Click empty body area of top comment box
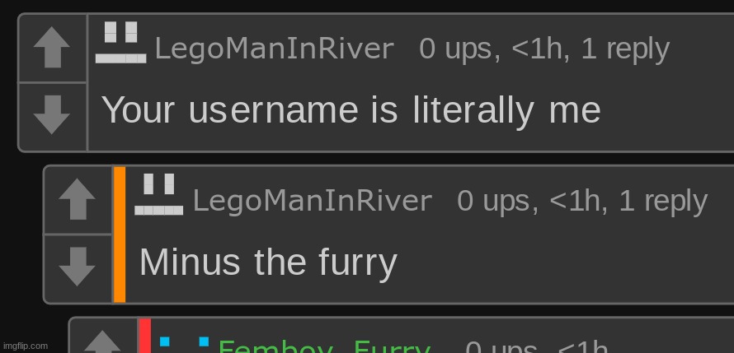734x353 pixels. pyautogui.click(x=665, y=112)
